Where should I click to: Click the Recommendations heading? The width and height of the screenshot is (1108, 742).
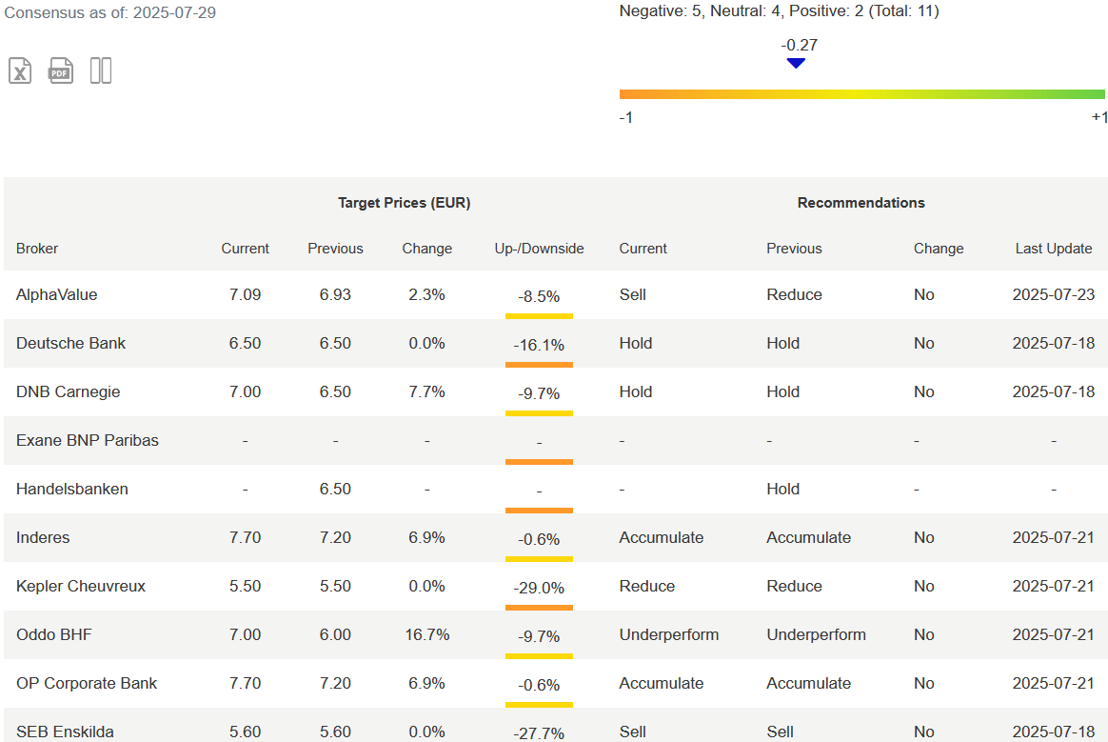[x=861, y=203]
